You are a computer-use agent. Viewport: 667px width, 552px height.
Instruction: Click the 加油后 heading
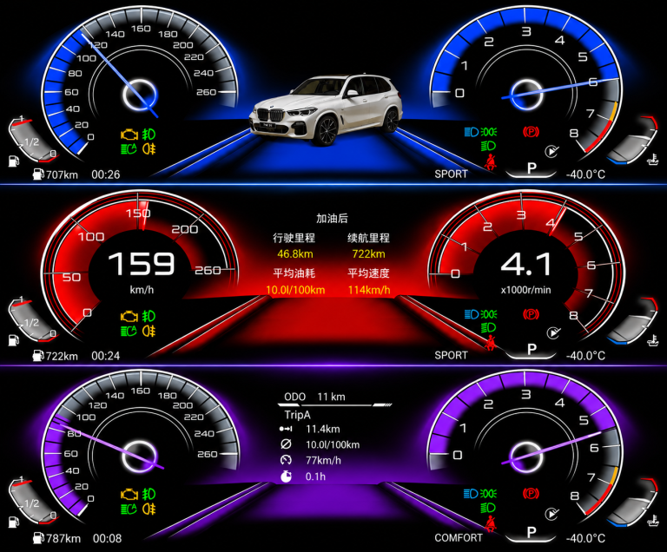pos(332,218)
